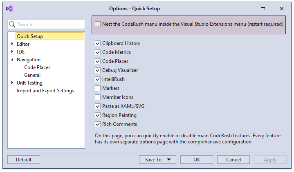Turn on Member Icons
The width and height of the screenshot is (294, 172).
click(x=98, y=97)
